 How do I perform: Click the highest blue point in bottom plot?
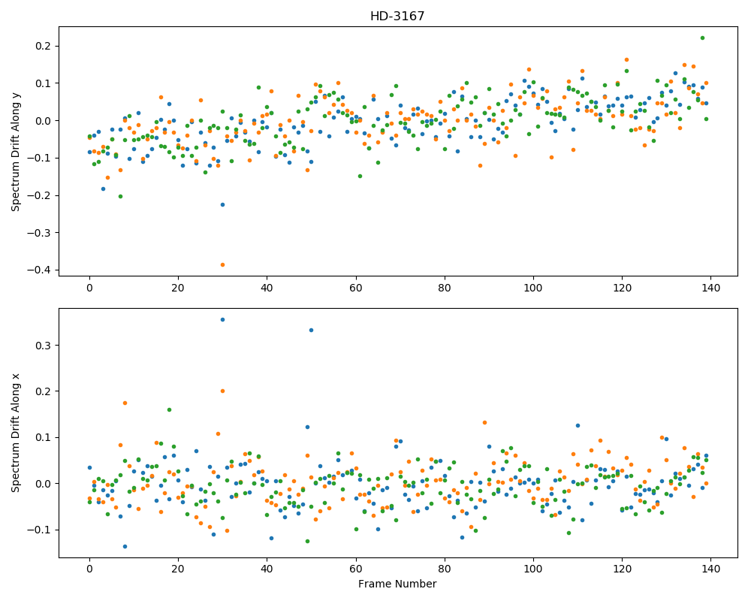coord(223,320)
